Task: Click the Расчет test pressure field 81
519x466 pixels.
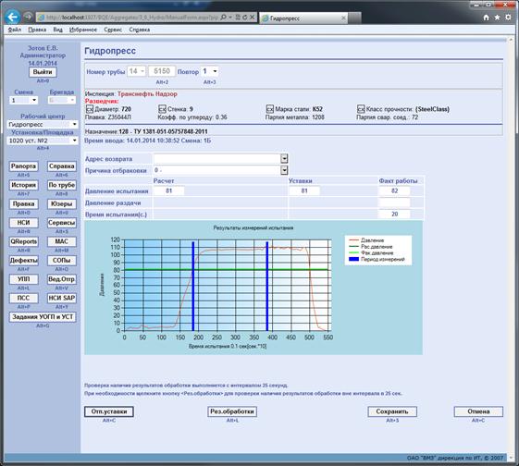Action: point(168,190)
